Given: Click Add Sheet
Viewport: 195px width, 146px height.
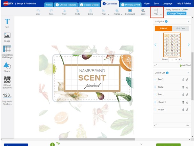Looking at the screenshot, I should (x=184, y=65).
